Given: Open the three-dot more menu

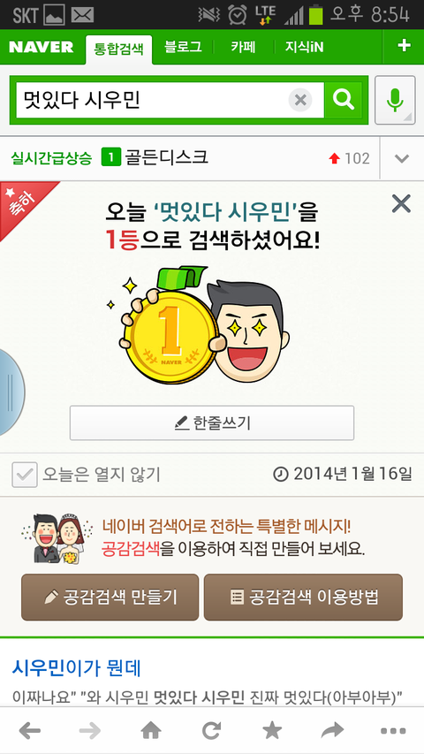Looking at the screenshot, I should (x=393, y=731).
